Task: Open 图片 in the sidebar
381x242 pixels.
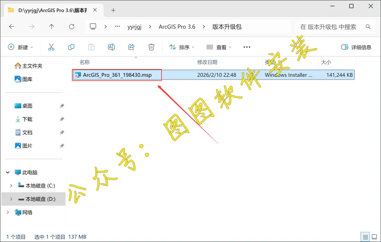Action: pos(24,146)
